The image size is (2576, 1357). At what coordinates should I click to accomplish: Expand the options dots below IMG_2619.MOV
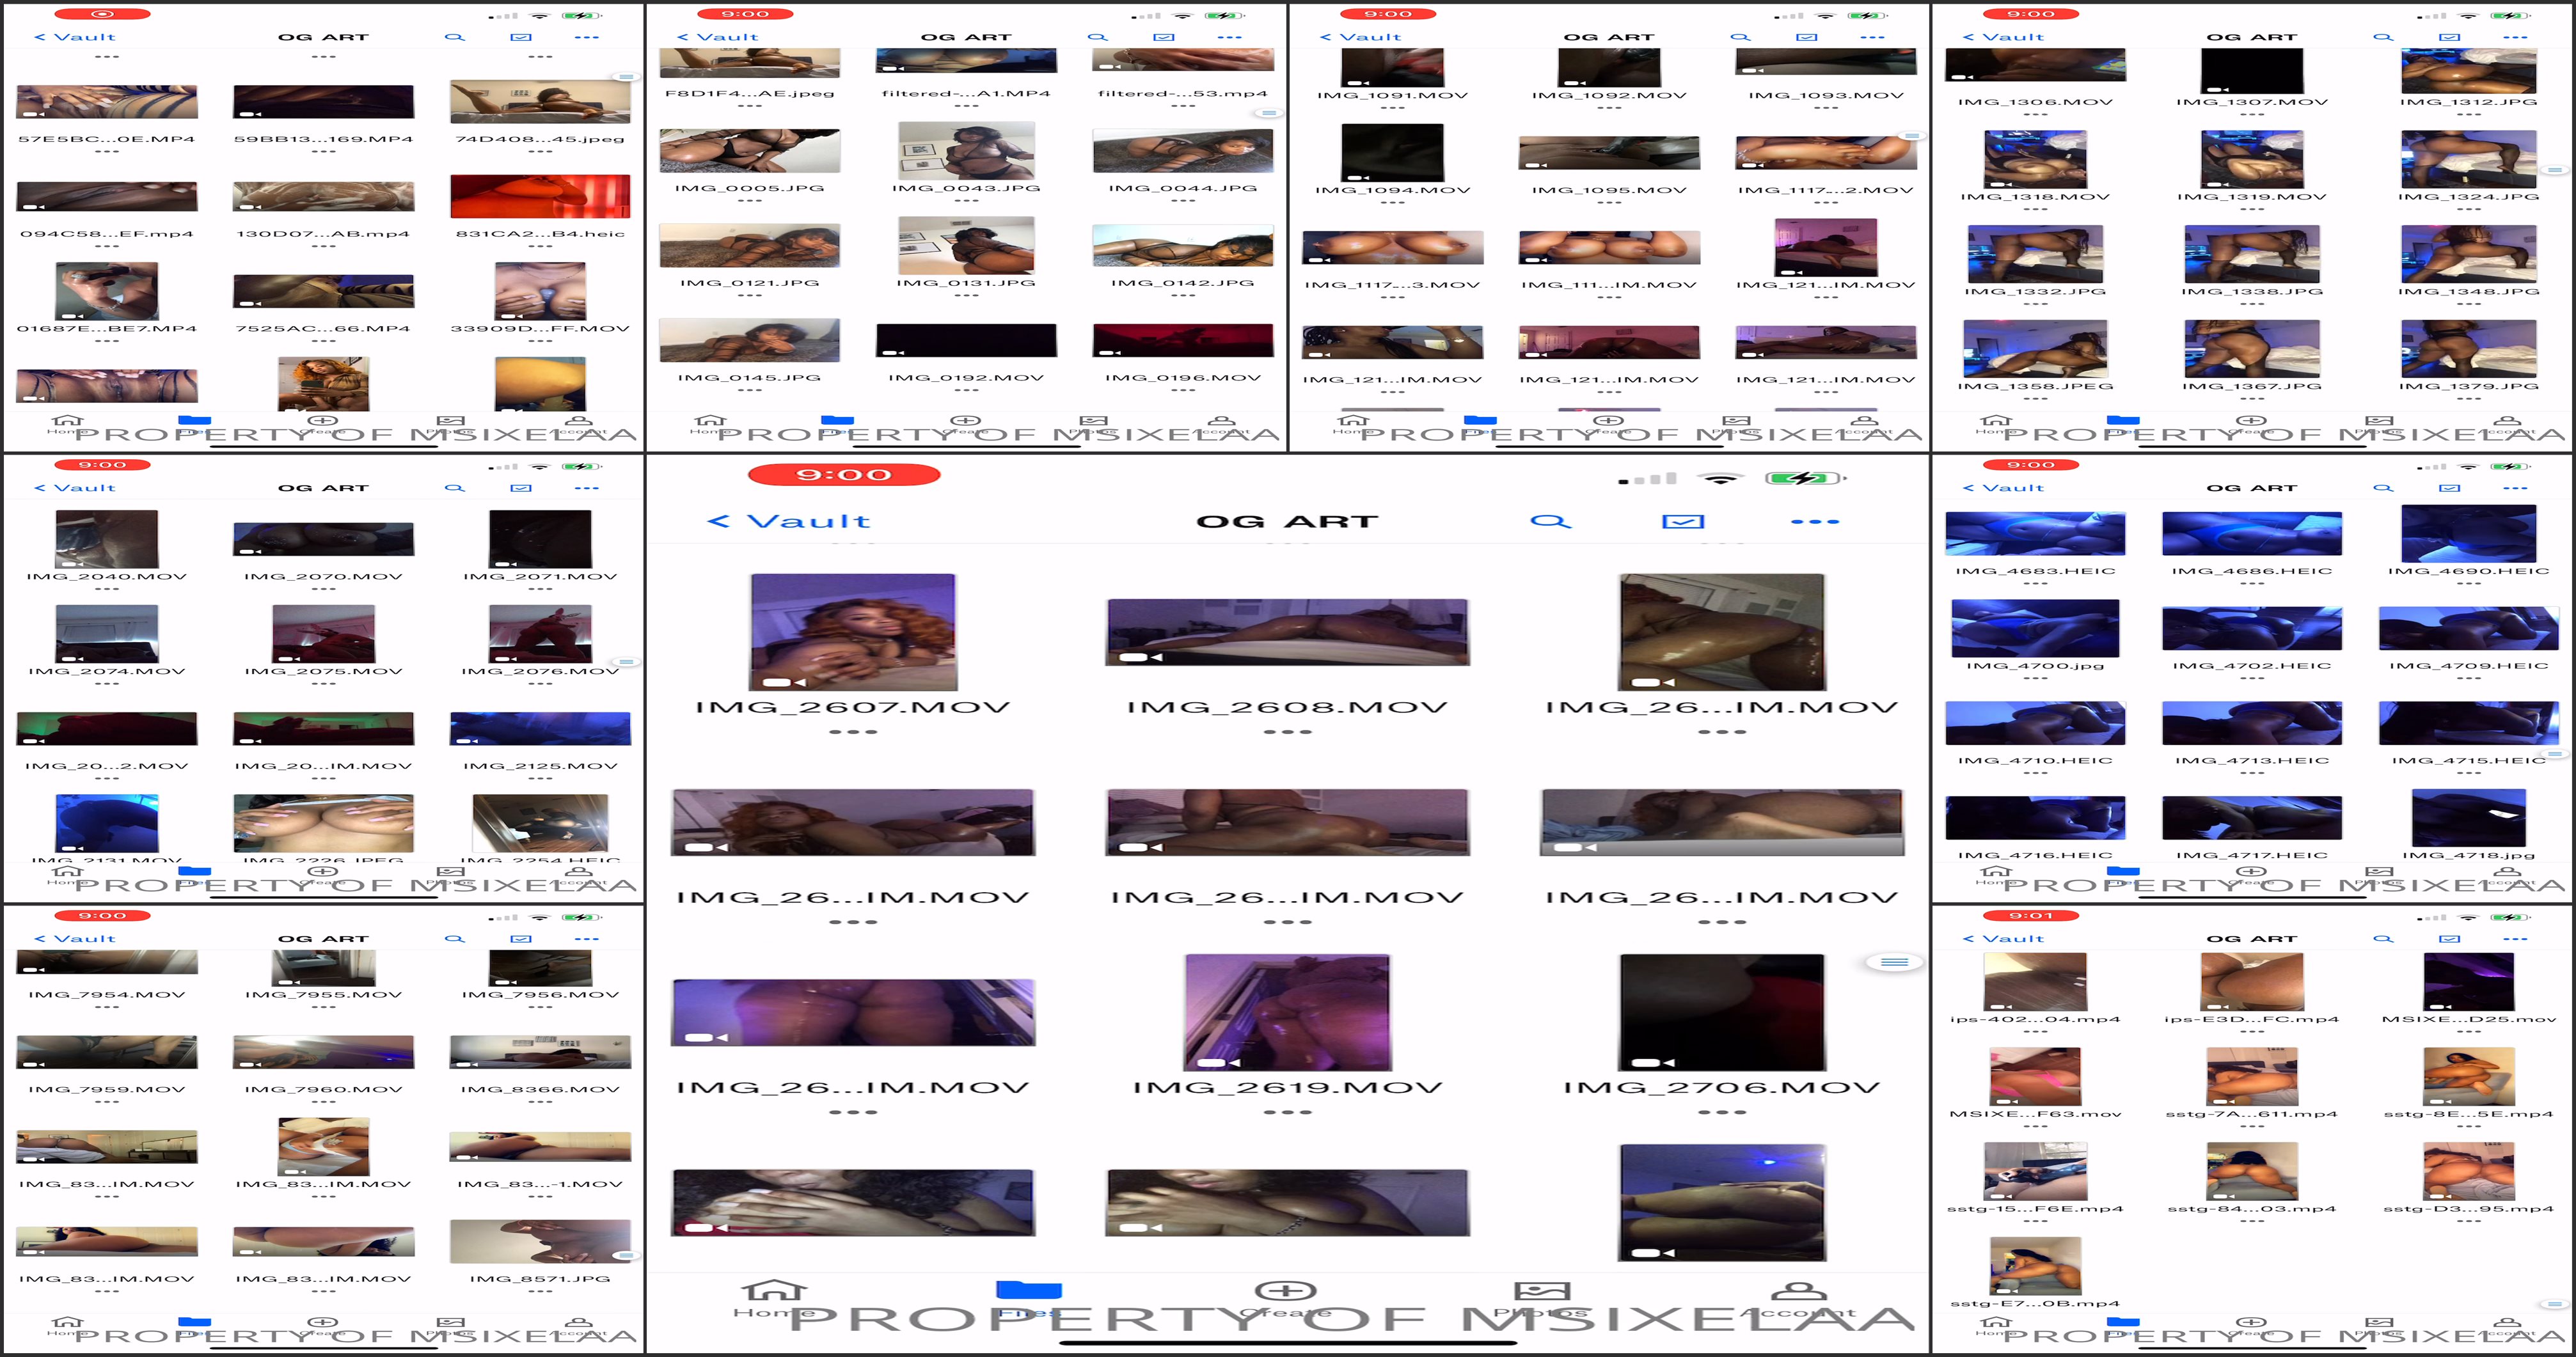[x=1287, y=1112]
